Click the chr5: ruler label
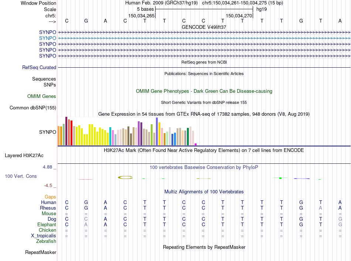Image resolution: width=351 pixels, height=261 pixels. click(51, 16)
